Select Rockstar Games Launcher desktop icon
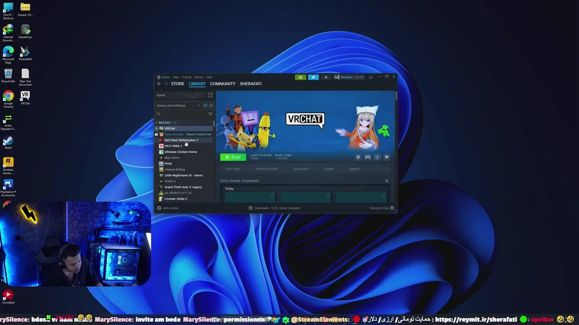This screenshot has height=325, width=579. 8,166
